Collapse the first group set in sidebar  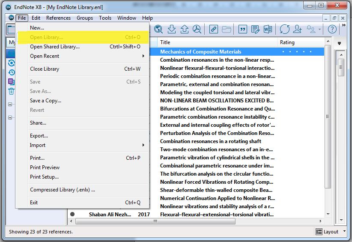(x=10, y=105)
